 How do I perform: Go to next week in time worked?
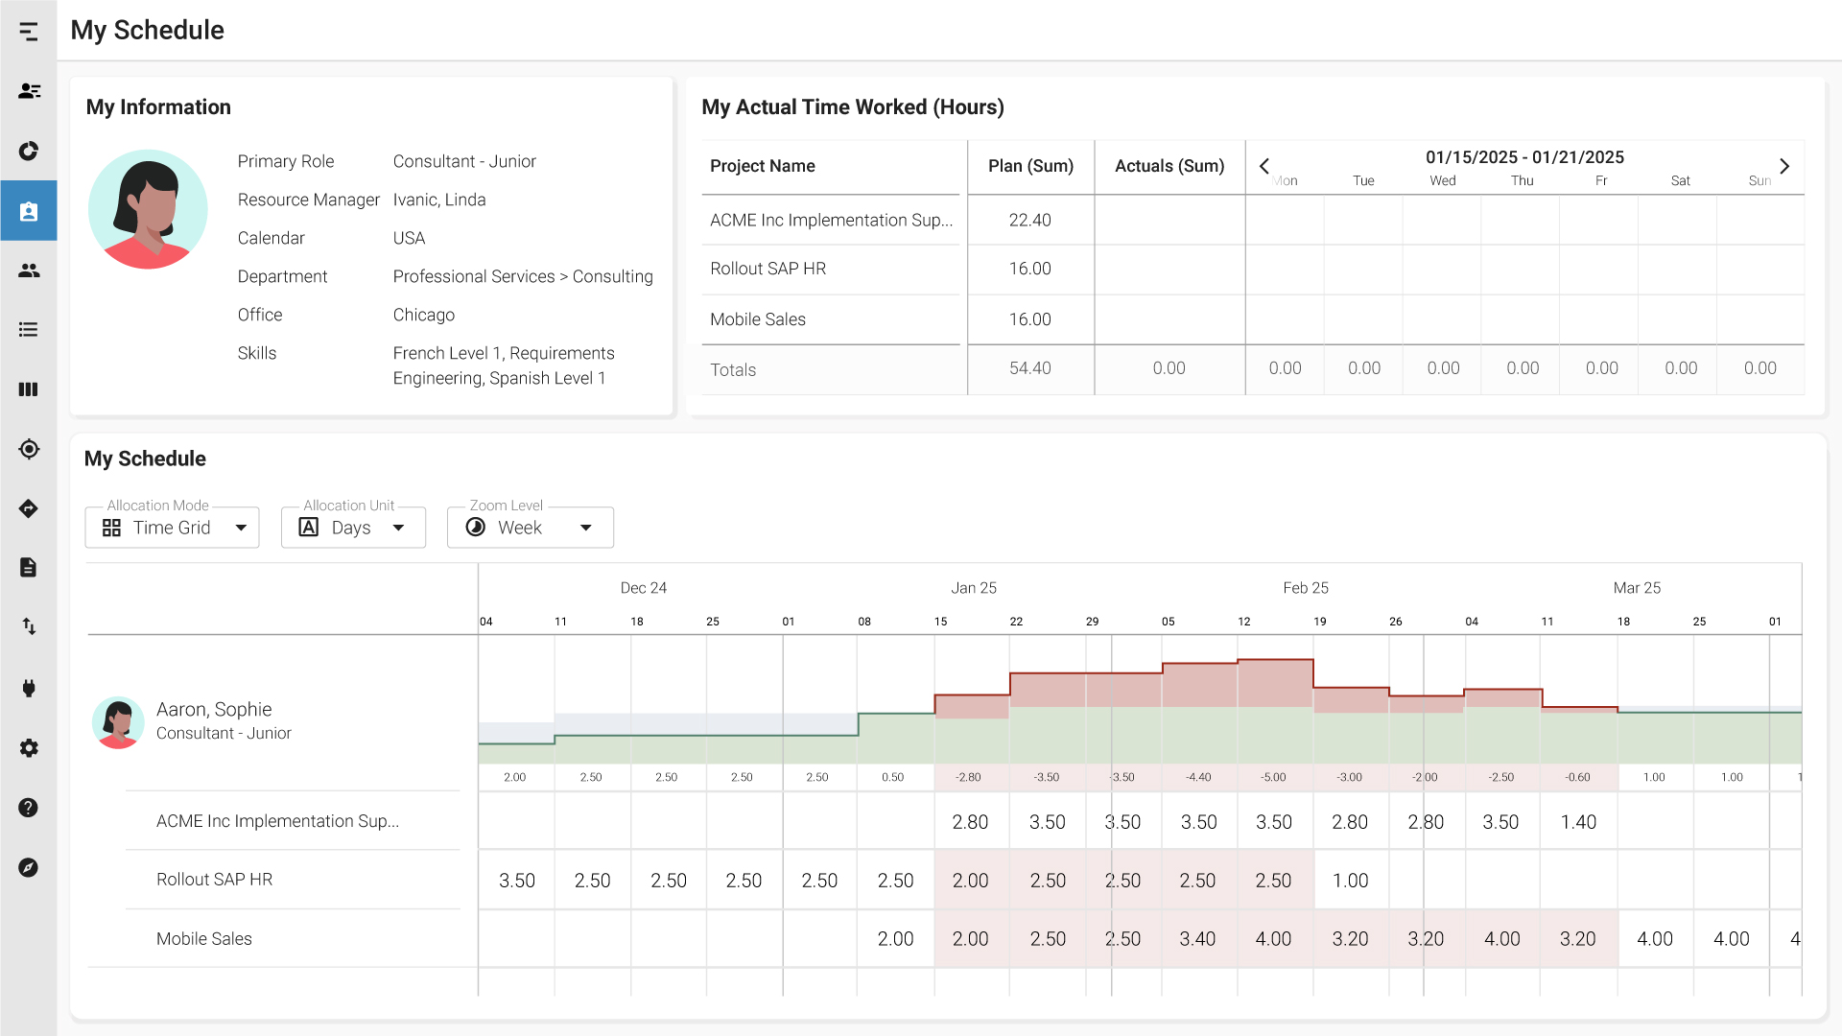(1784, 166)
